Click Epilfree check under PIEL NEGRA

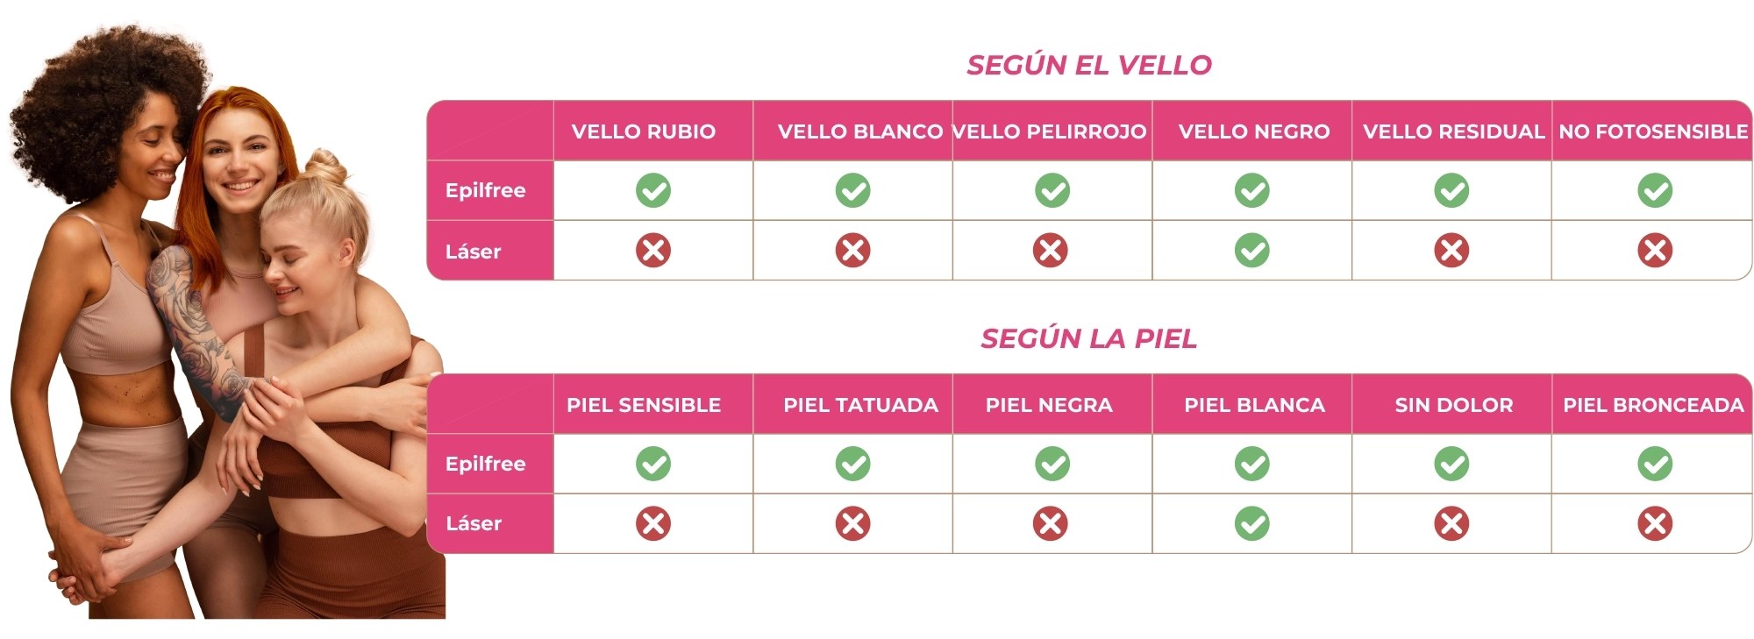click(x=1052, y=464)
